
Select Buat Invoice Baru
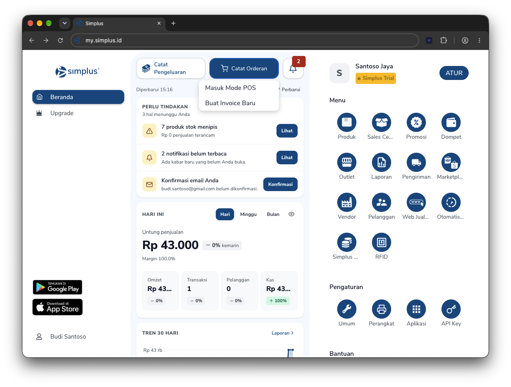tap(239, 103)
